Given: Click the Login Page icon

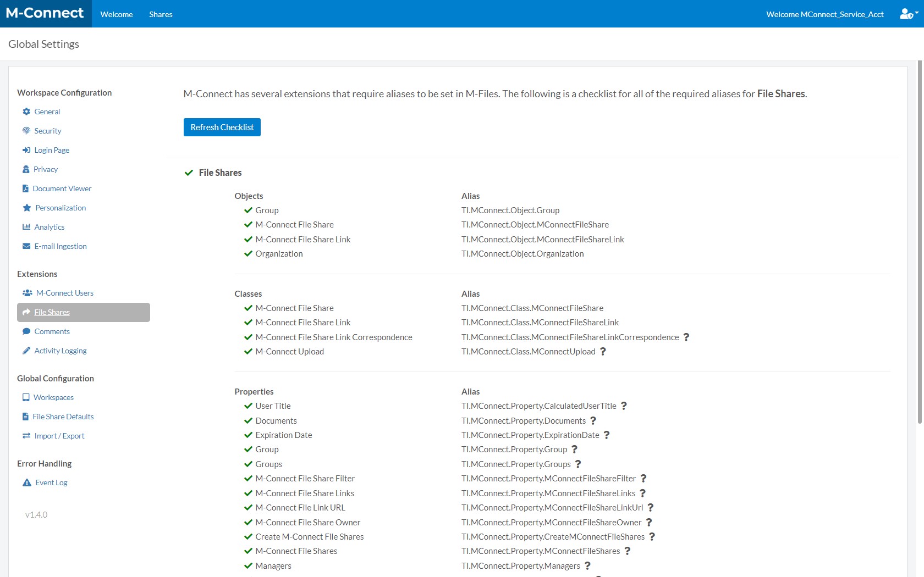Looking at the screenshot, I should pyautogui.click(x=26, y=150).
